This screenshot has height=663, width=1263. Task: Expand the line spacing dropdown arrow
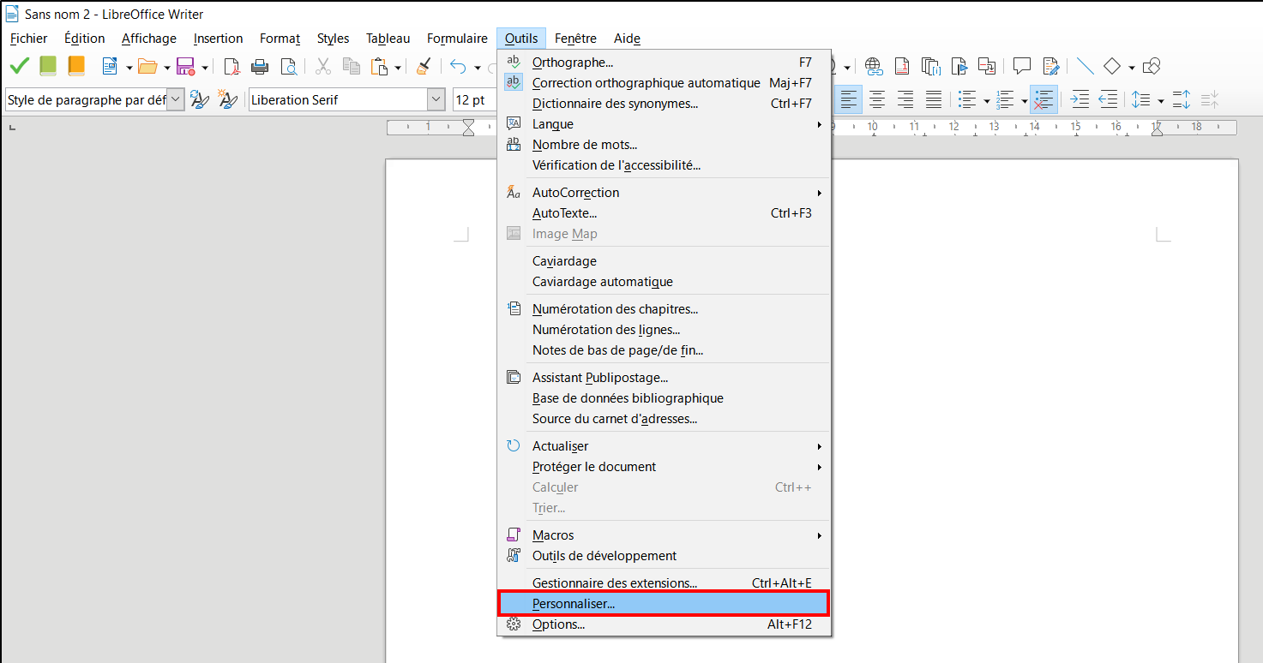[x=1160, y=100]
